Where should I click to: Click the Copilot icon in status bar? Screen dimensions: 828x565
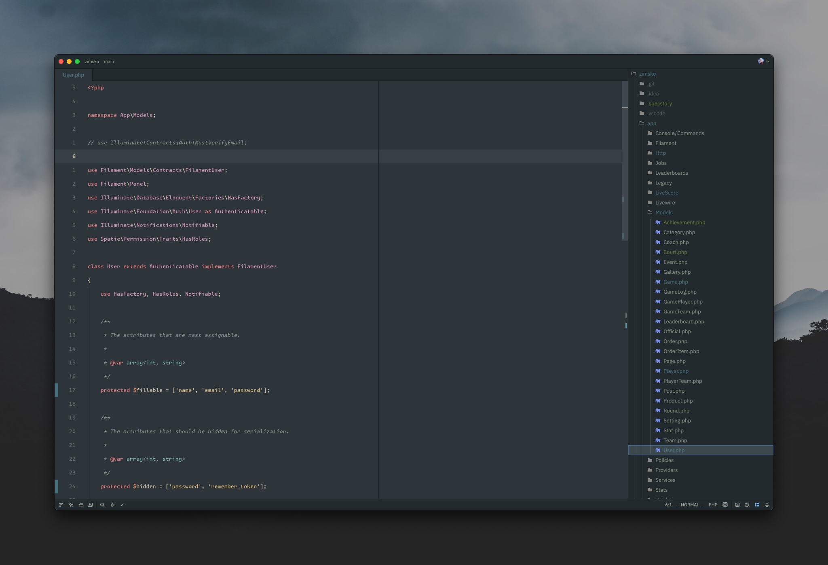click(725, 505)
